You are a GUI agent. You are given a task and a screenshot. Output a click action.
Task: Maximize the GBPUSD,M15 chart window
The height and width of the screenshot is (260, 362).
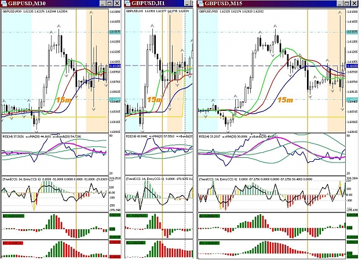[x=347, y=3]
